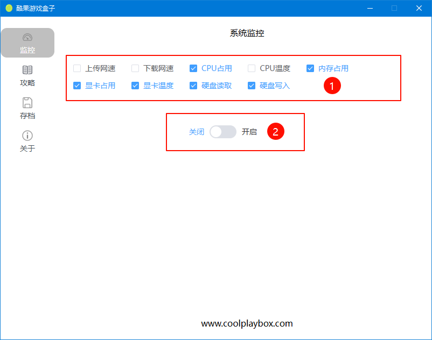Enable the 上传网速 checkbox
This screenshot has height=340, width=432.
[x=77, y=68]
